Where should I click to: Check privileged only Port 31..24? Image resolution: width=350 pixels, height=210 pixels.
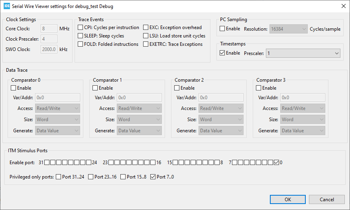[x=59, y=177]
